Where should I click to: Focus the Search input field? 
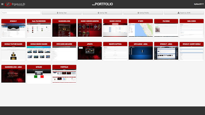[21, 13]
